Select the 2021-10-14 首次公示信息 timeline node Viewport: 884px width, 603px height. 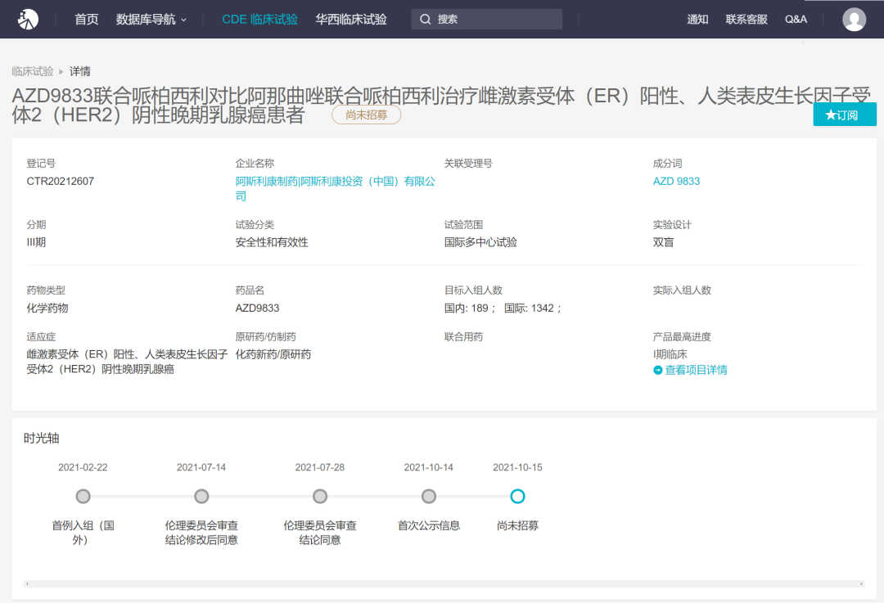click(429, 497)
